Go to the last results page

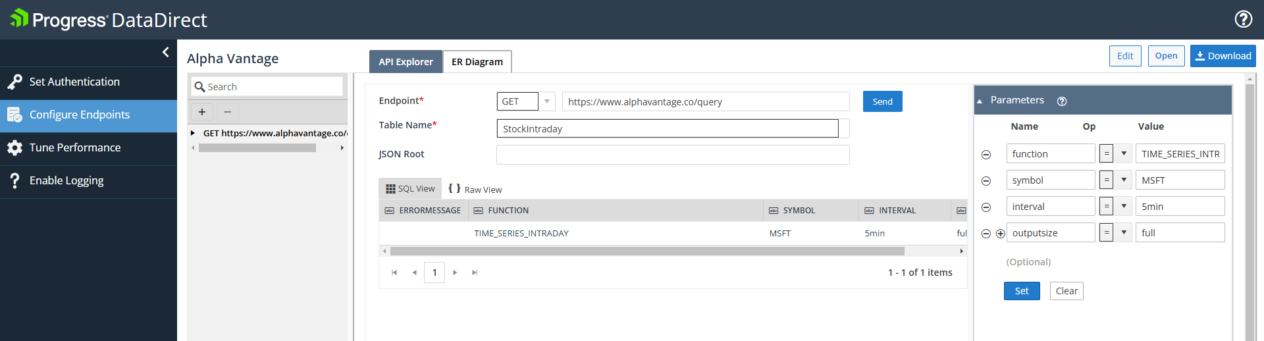click(475, 273)
